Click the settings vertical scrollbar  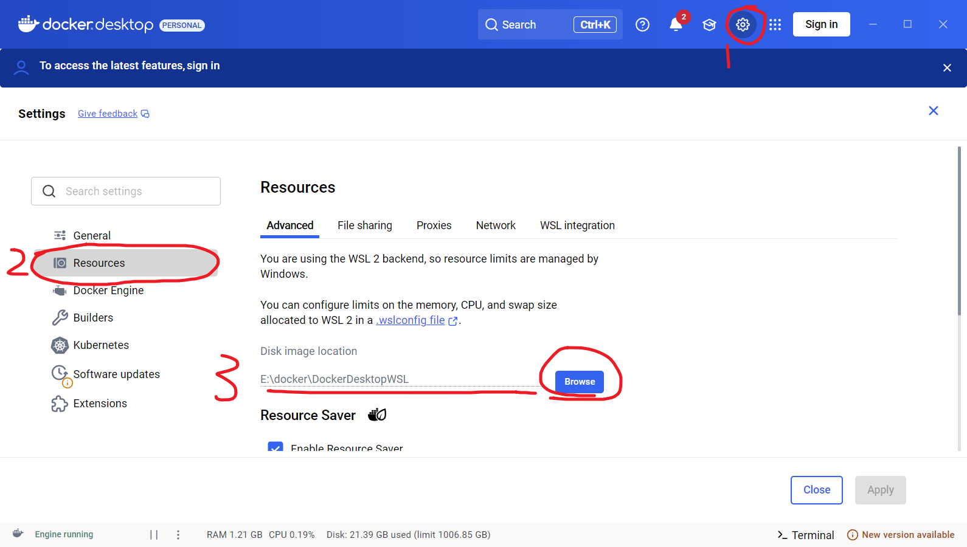click(x=959, y=231)
